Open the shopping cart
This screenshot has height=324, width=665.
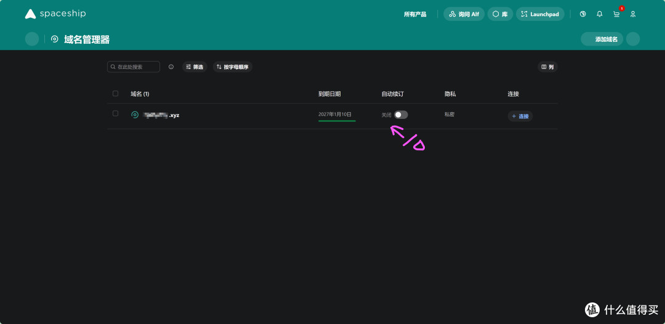click(616, 14)
